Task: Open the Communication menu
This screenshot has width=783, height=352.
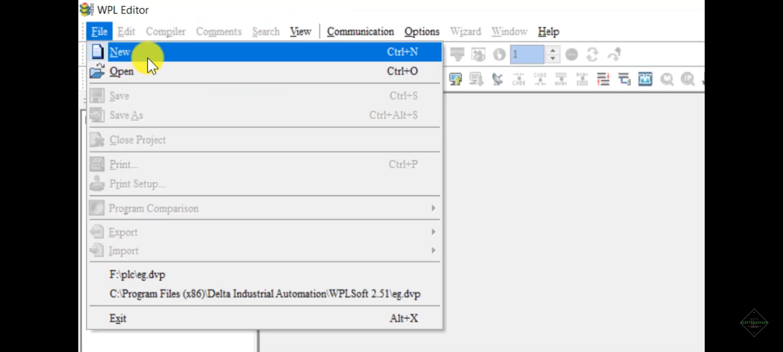Action: (360, 32)
